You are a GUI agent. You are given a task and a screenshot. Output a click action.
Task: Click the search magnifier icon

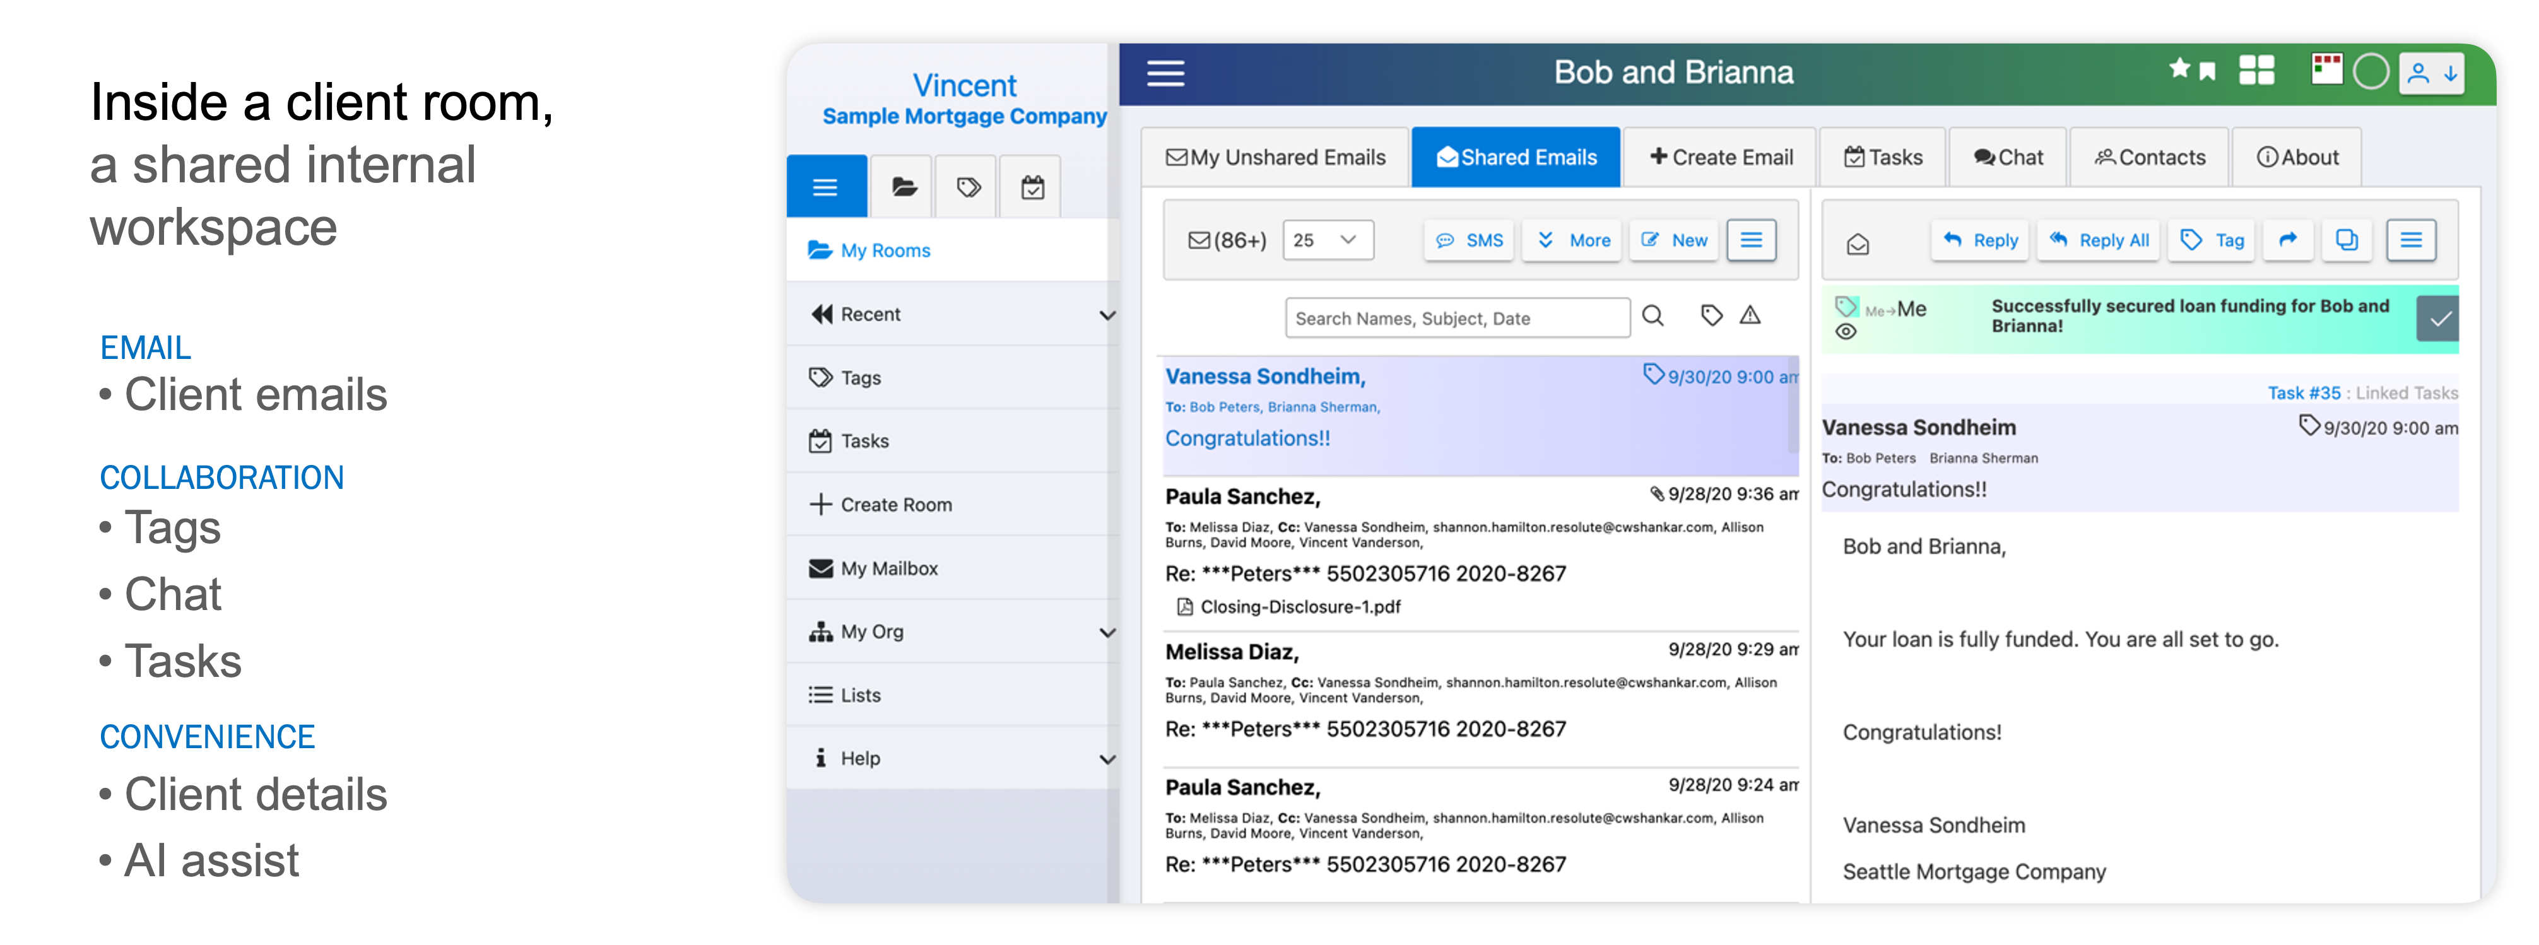pyautogui.click(x=1654, y=316)
